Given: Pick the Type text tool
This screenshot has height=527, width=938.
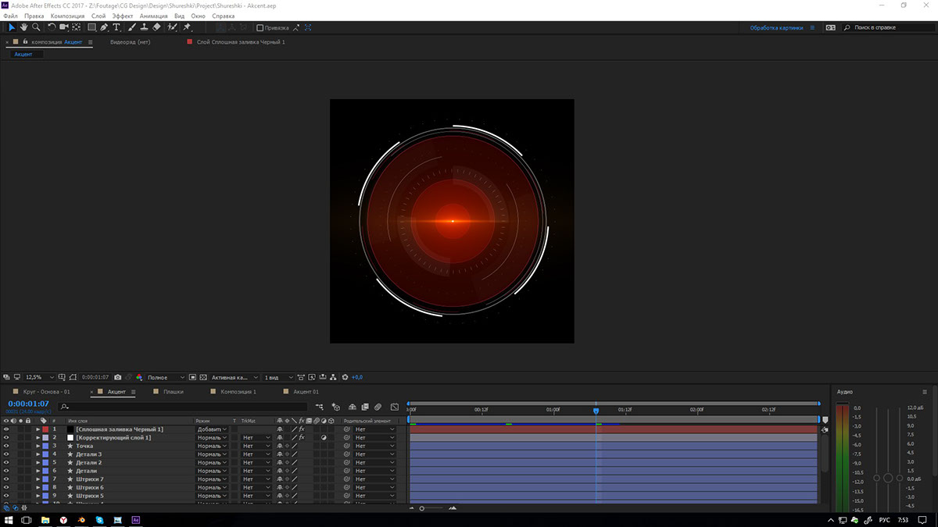Looking at the screenshot, I should pos(116,27).
